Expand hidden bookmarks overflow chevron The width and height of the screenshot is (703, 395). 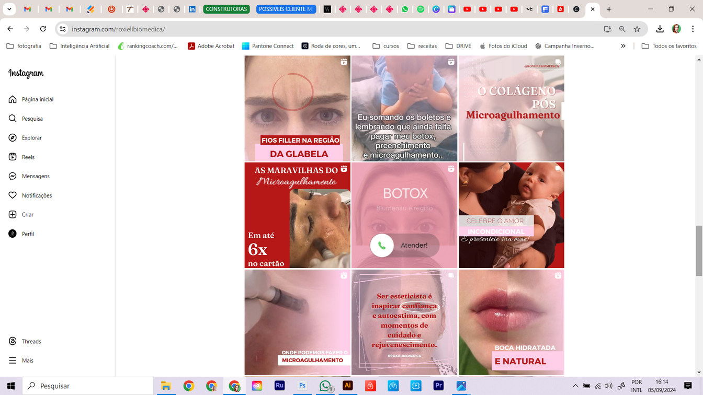[x=623, y=46]
